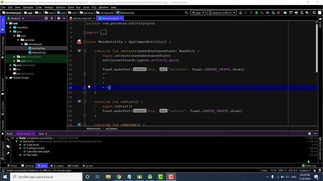Image resolution: width=323 pixels, height=181 pixels.
Task: Open AVD Manager icon in toolbar
Action: [302, 13]
